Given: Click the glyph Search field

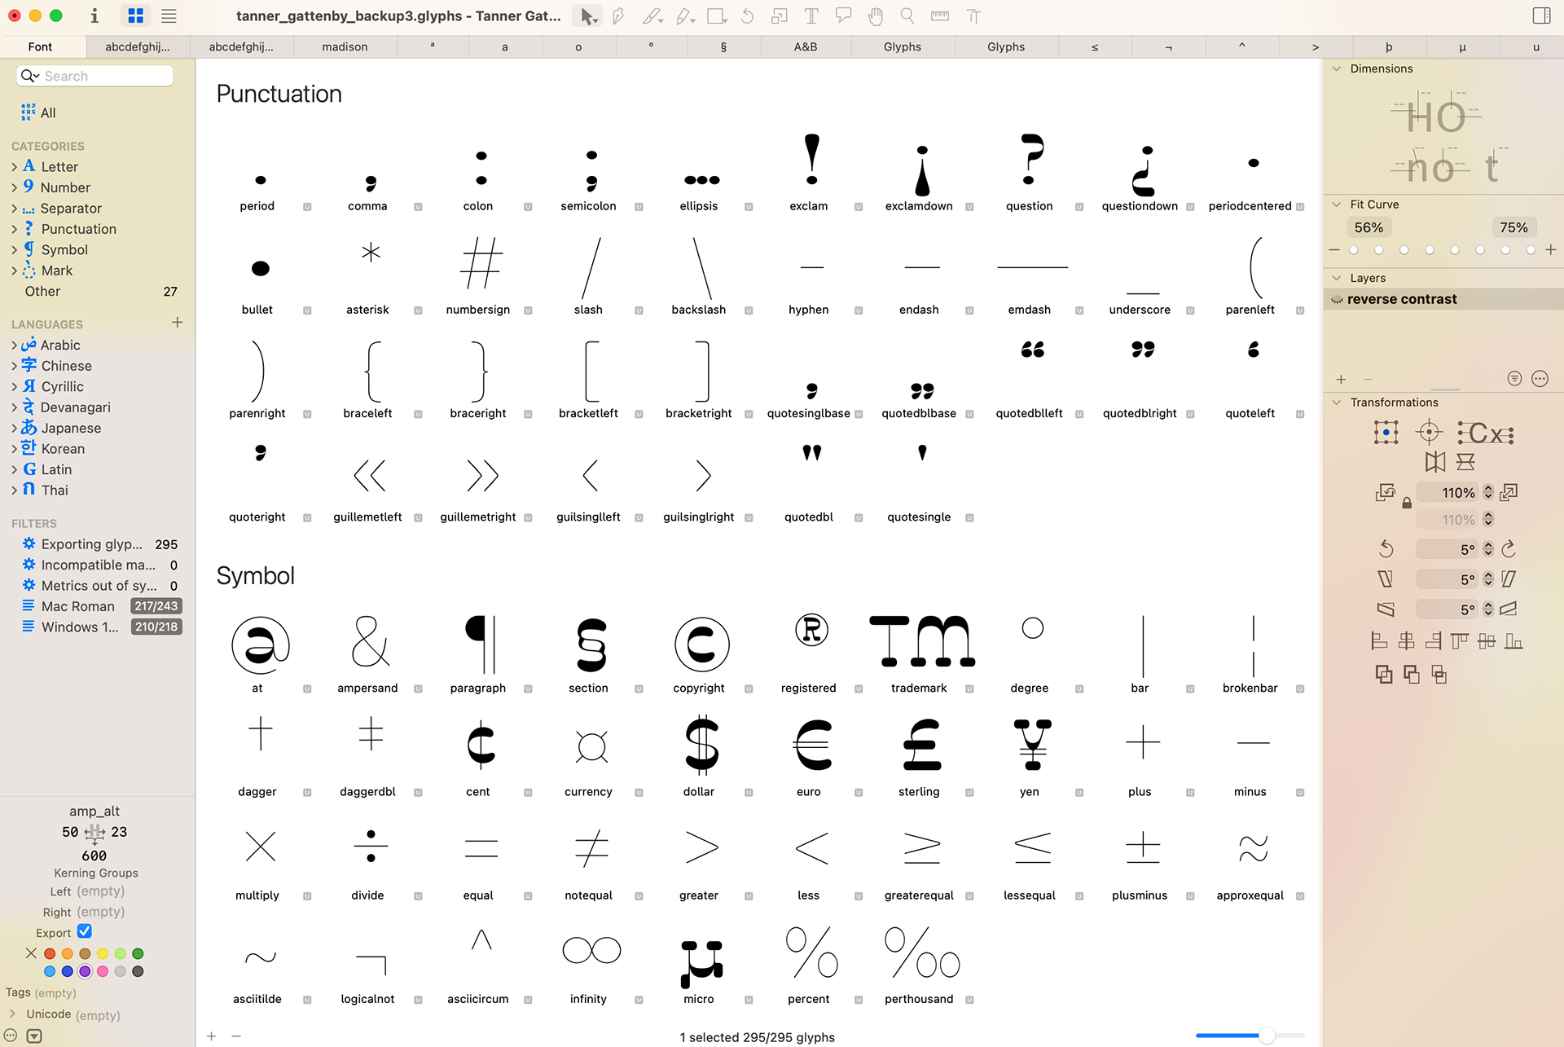Looking at the screenshot, I should coord(94,76).
